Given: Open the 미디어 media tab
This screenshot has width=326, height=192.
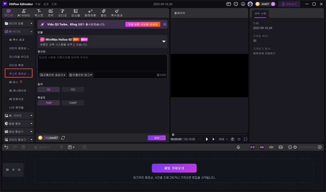Looking at the screenshot, I should tap(9, 13).
